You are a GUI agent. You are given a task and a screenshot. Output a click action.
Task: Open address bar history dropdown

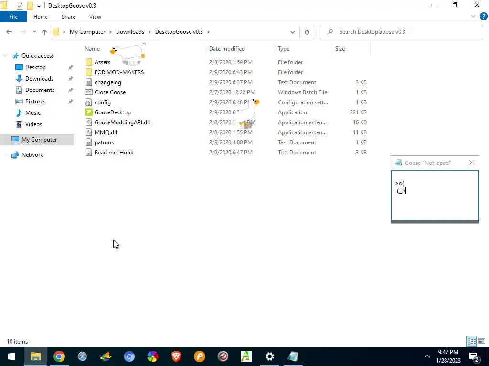[x=293, y=32]
